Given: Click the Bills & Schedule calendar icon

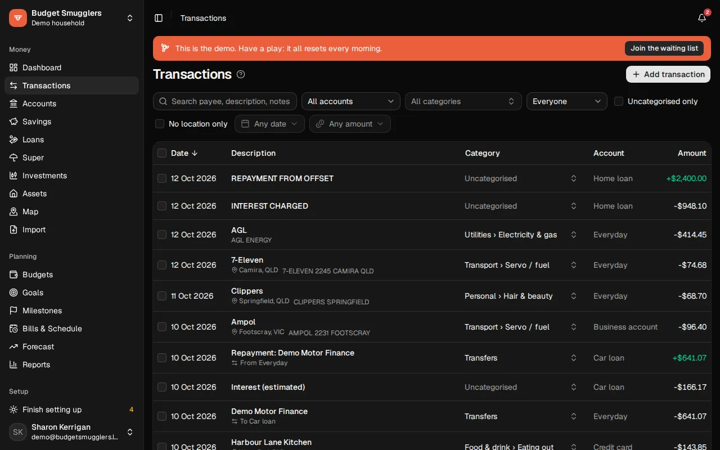Looking at the screenshot, I should click(x=13, y=328).
